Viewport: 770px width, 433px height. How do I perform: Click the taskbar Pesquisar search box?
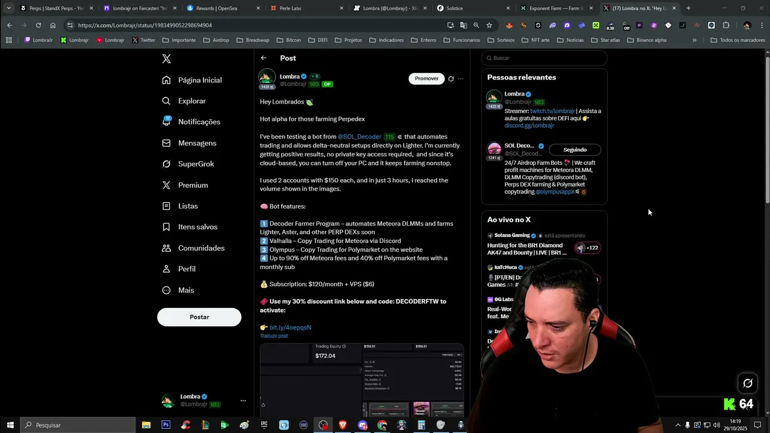(78, 425)
